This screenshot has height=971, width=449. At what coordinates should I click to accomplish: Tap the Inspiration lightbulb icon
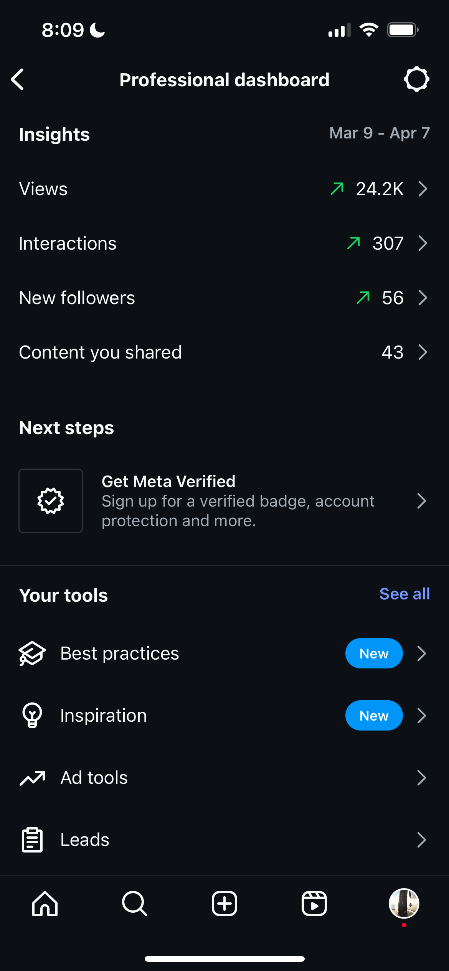point(32,715)
